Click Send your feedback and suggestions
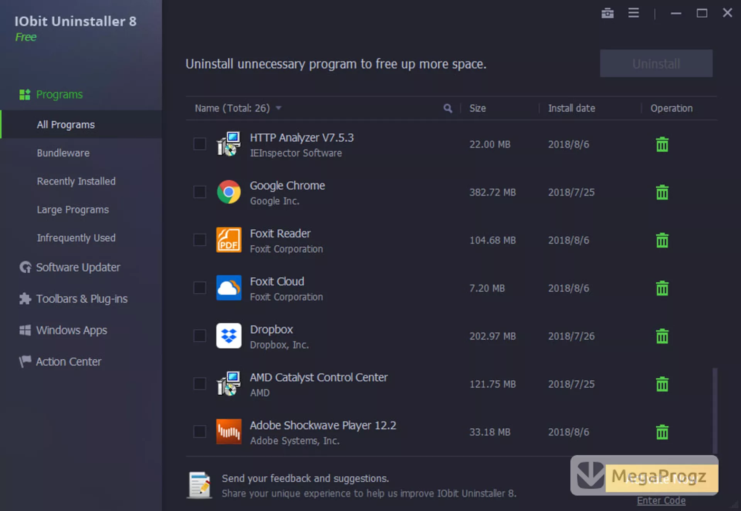741x511 pixels. 305,479
